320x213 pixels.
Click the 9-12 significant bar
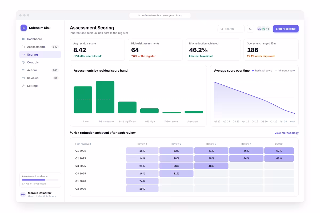coord(127,108)
